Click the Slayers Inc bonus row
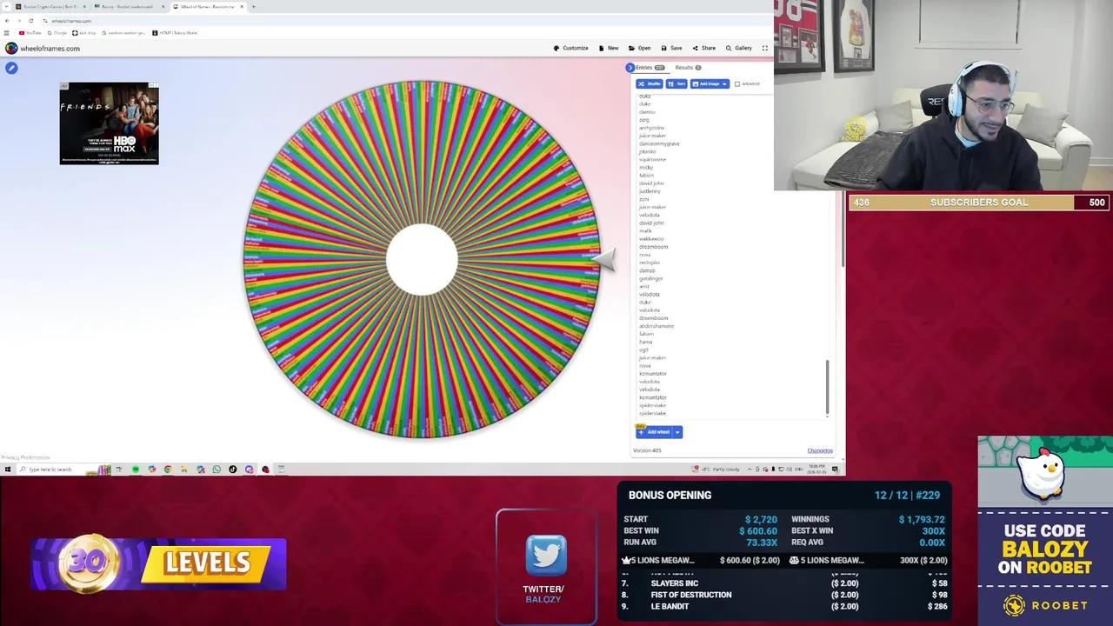 pos(785,583)
